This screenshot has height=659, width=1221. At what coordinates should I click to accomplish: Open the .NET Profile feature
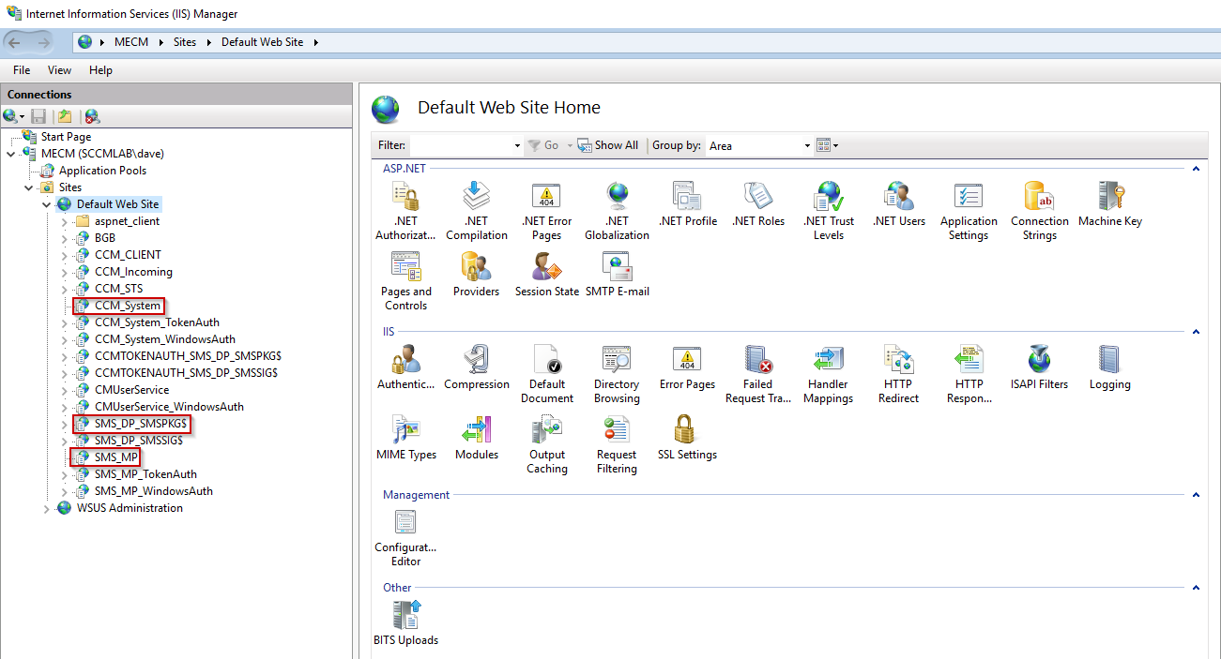point(687,204)
